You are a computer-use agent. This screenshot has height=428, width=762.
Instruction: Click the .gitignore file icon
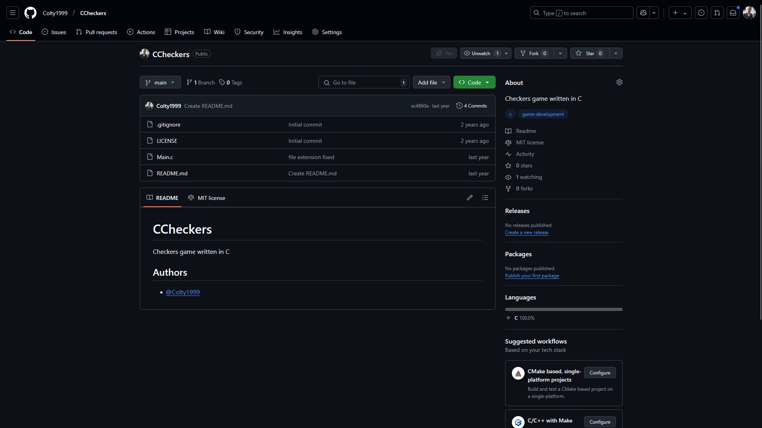click(150, 124)
